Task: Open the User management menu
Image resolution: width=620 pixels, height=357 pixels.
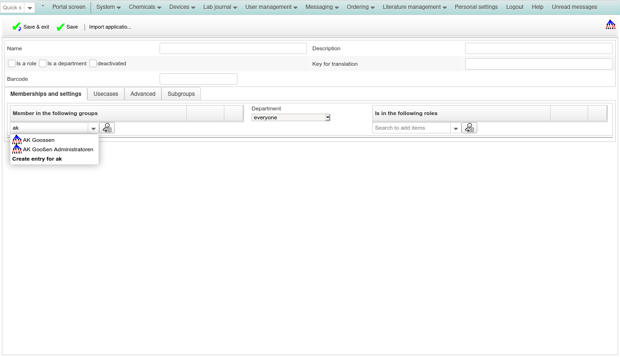Action: (271, 7)
